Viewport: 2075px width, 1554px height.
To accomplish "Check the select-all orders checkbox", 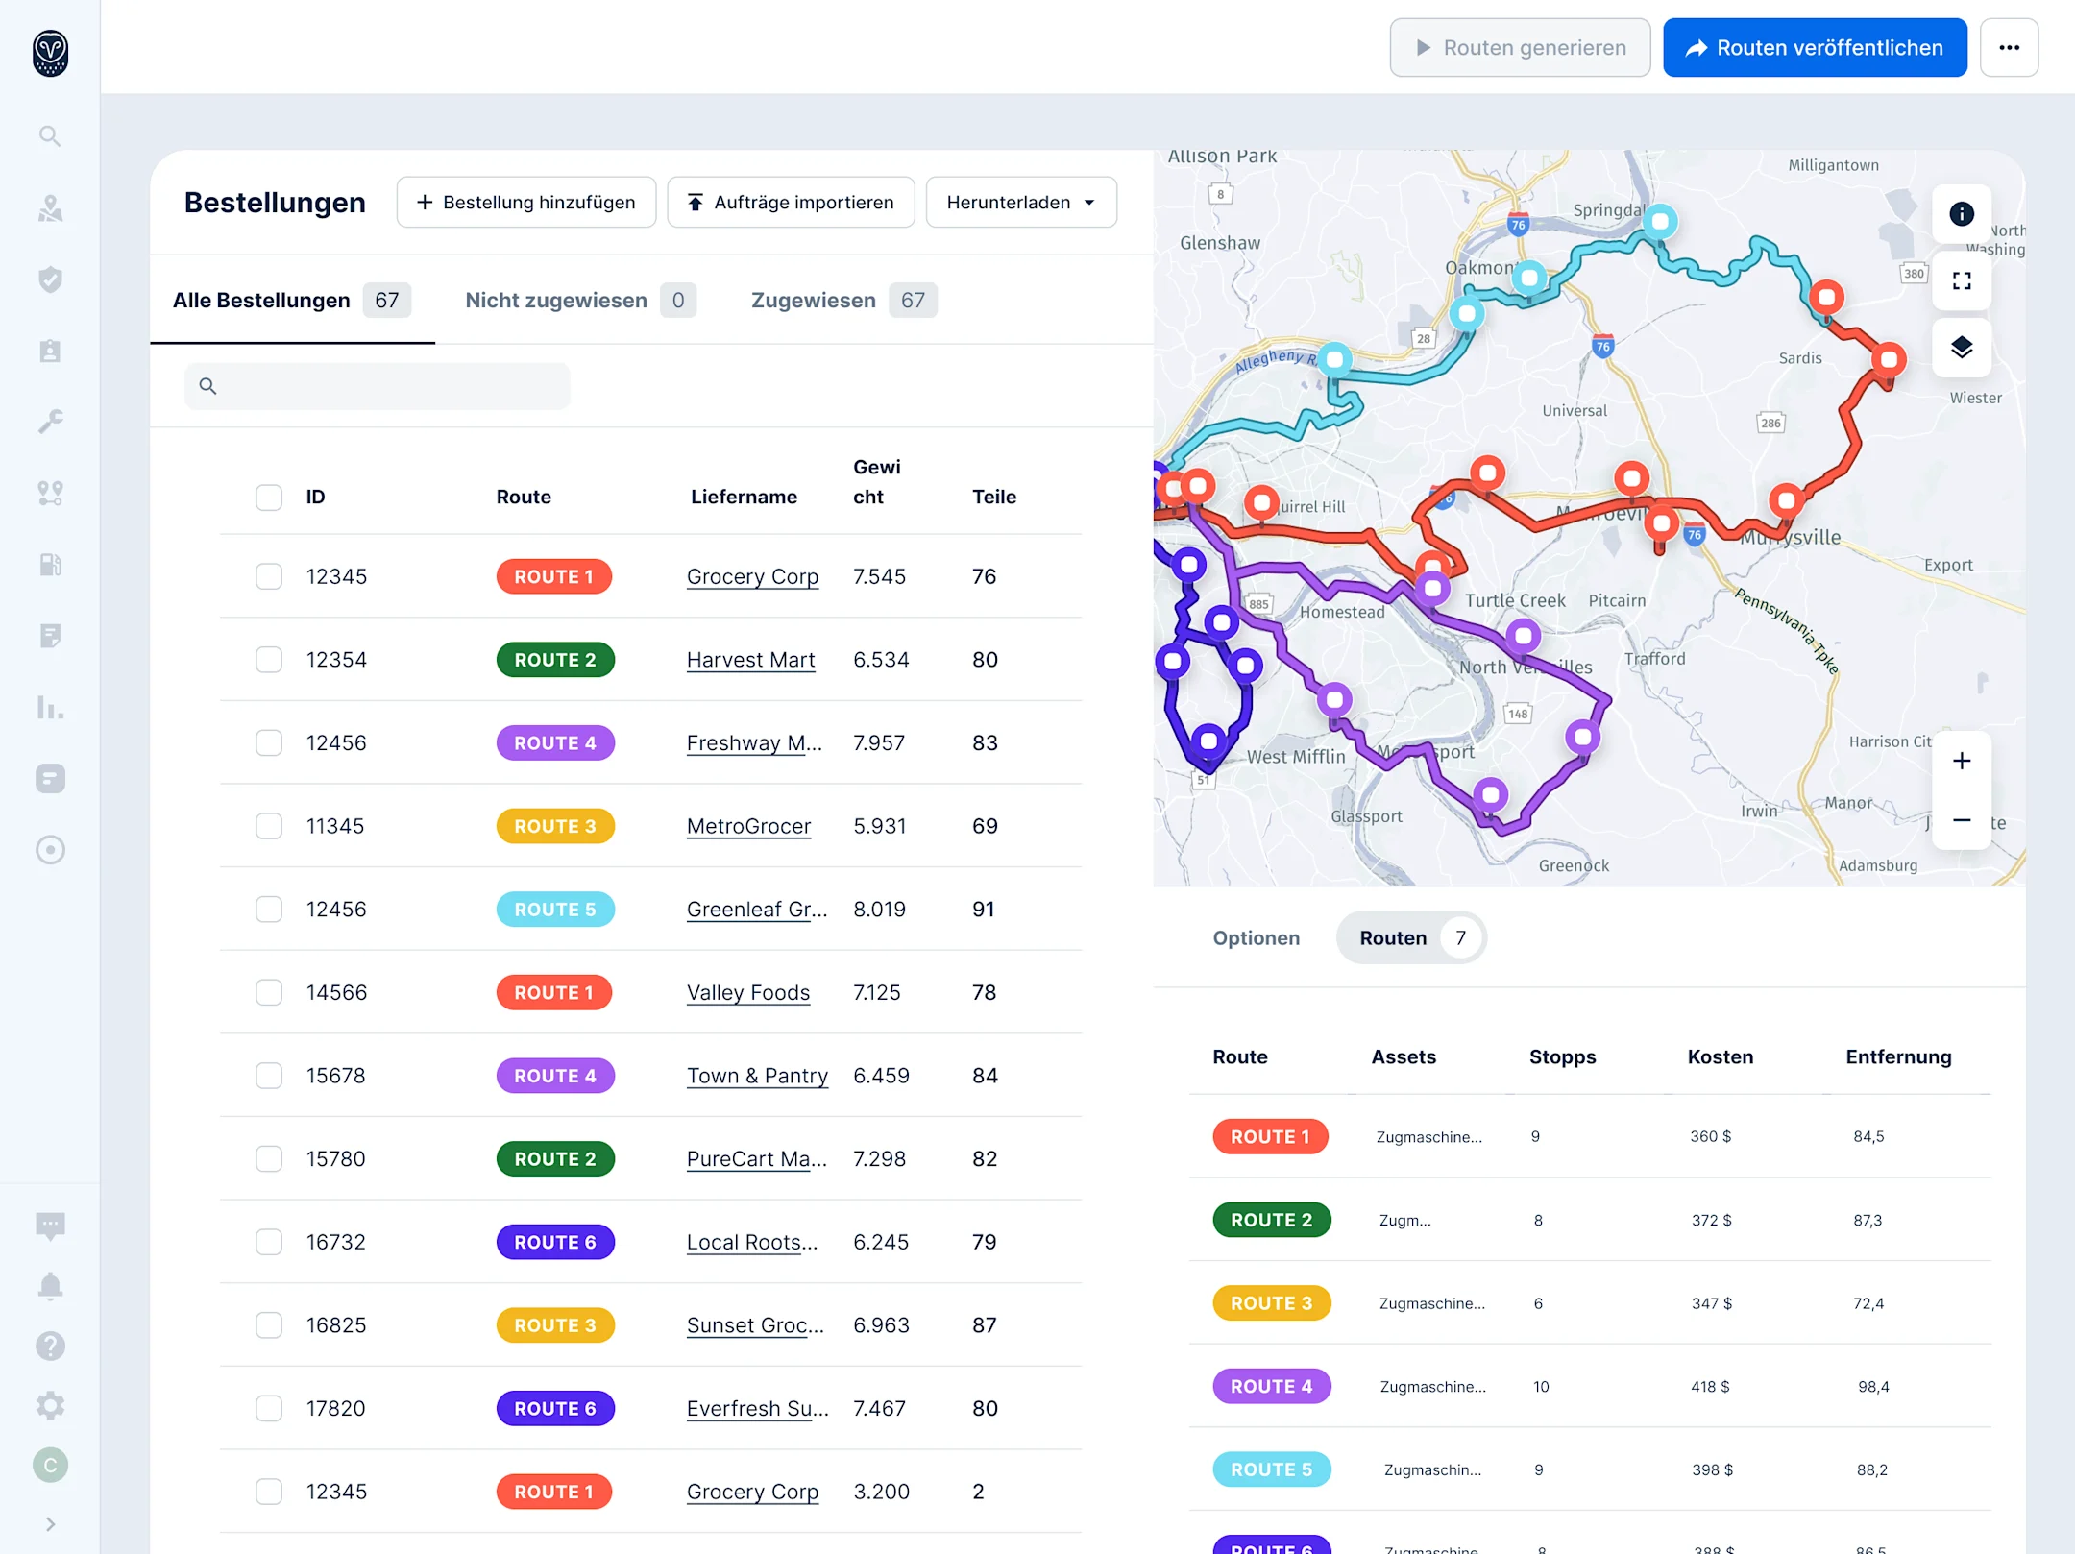I will coord(269,497).
